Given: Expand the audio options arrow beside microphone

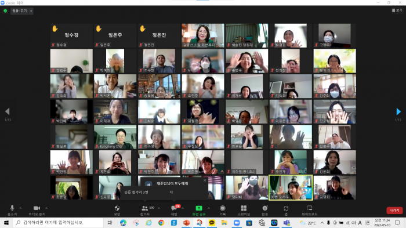Looking at the screenshot, I should (20, 208).
